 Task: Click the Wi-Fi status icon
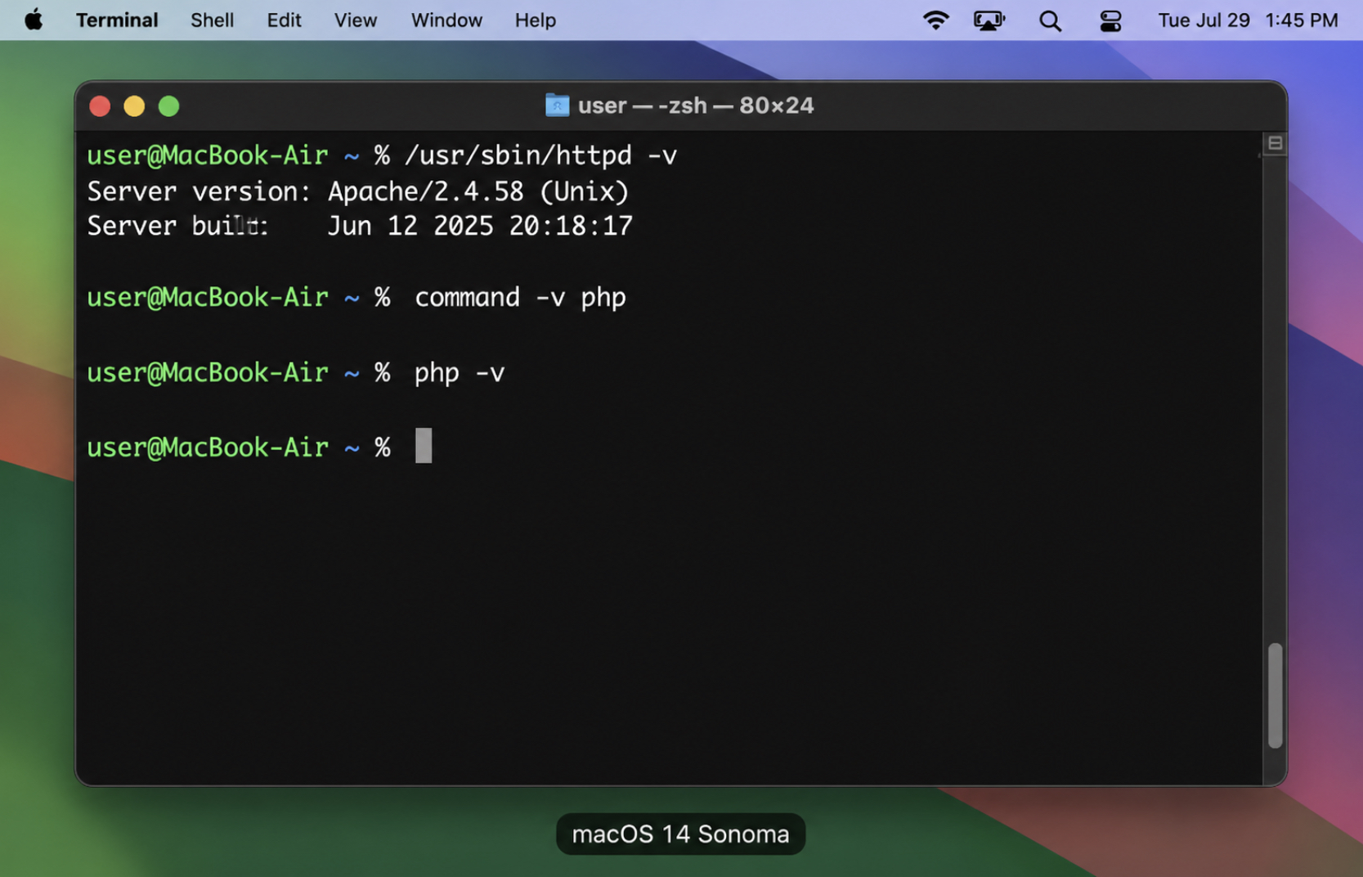[935, 20]
